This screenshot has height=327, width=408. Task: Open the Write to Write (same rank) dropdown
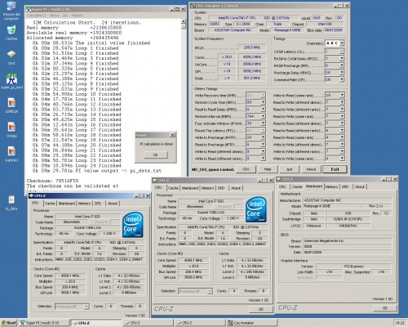pos(342,159)
